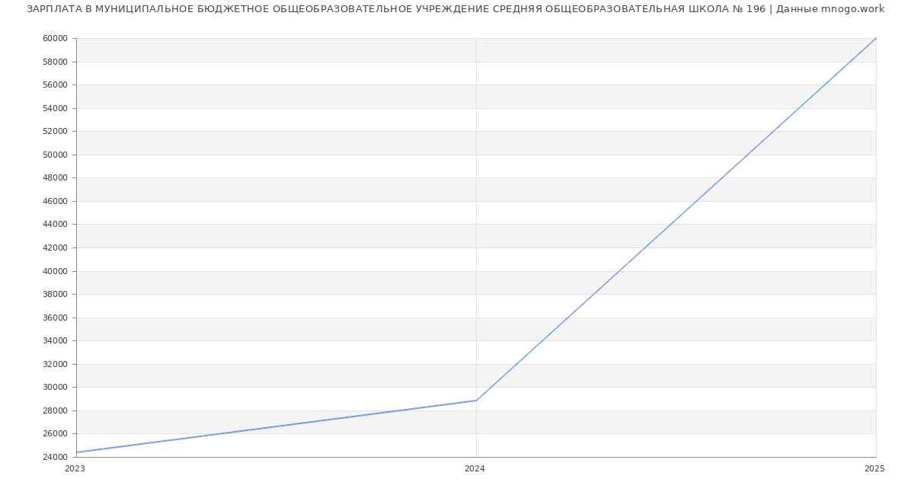Click the 32000 y-axis label
Screen dimensions: 914x495
pos(55,364)
